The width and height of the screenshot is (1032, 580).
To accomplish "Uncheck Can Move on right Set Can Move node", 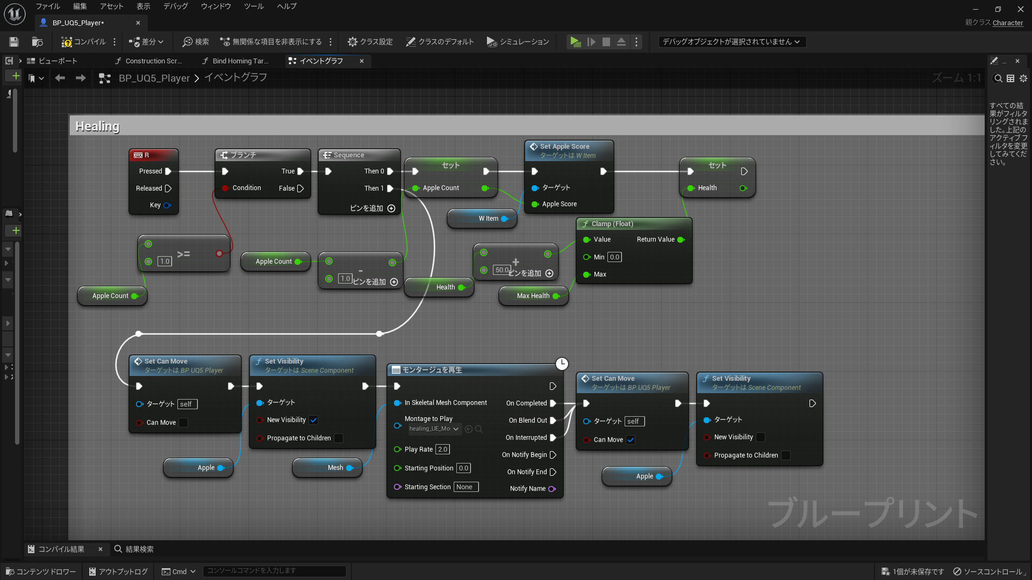I will coord(630,440).
